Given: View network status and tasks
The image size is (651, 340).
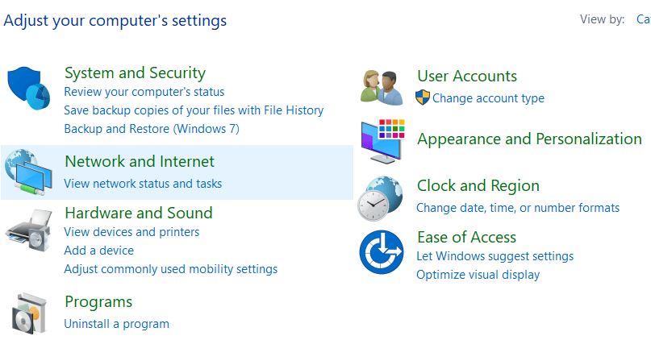Looking at the screenshot, I should (143, 184).
